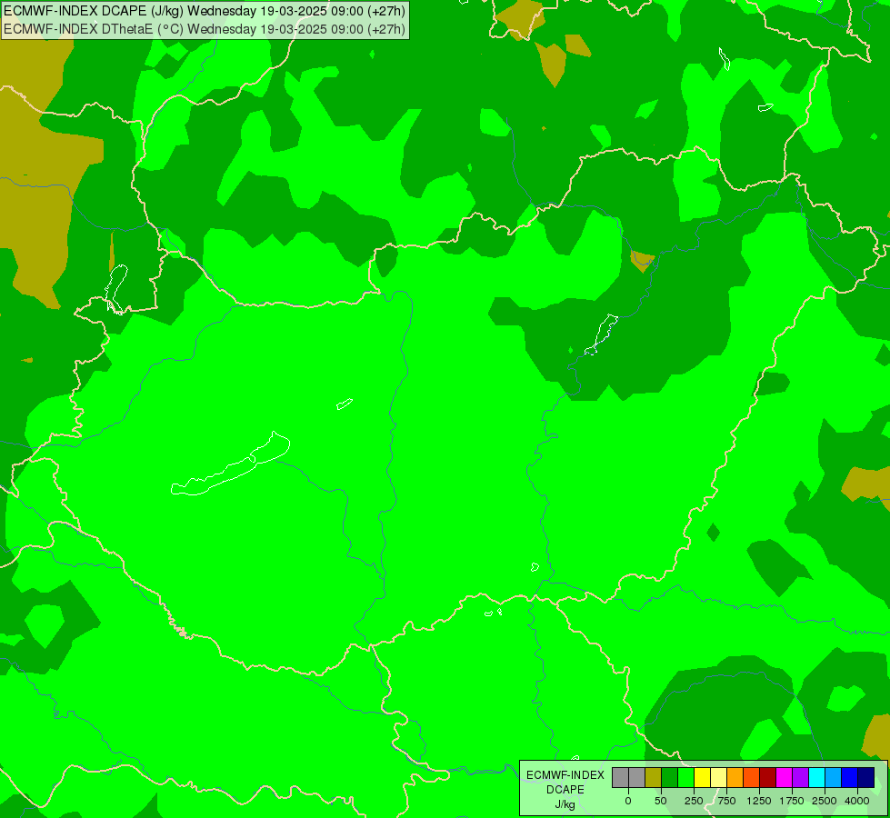
Task: Click the dark green legend swatch
Action: 670,778
